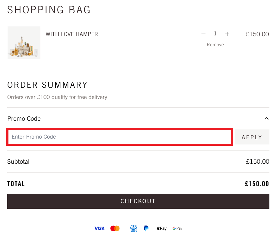Decrease the hamper quantity with minus

pyautogui.click(x=203, y=34)
